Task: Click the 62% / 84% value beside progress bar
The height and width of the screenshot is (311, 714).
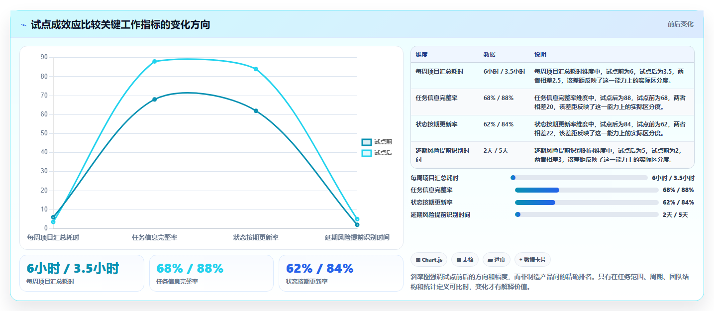Action: 678,203
